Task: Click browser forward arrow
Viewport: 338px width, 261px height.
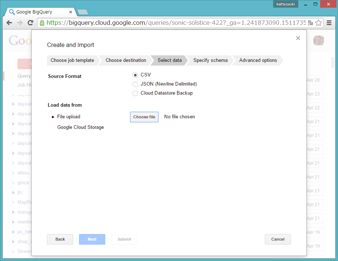Action: 20,23
